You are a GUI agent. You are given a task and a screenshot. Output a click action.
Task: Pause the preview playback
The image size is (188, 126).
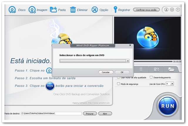pos(141,69)
